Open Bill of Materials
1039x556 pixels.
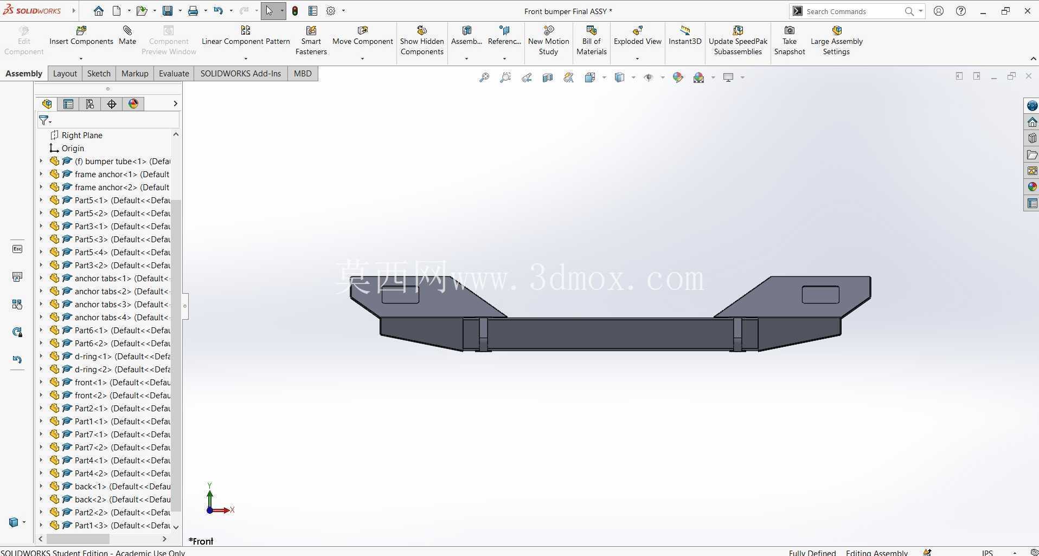(591, 41)
